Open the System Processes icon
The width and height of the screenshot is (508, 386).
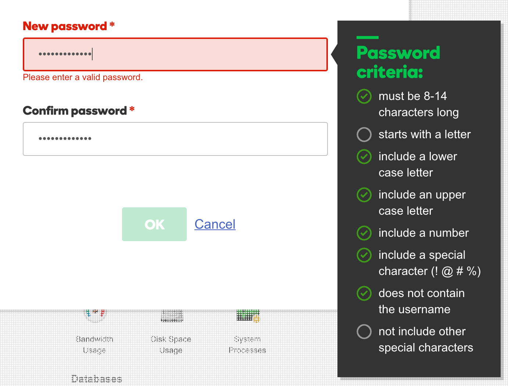(248, 316)
